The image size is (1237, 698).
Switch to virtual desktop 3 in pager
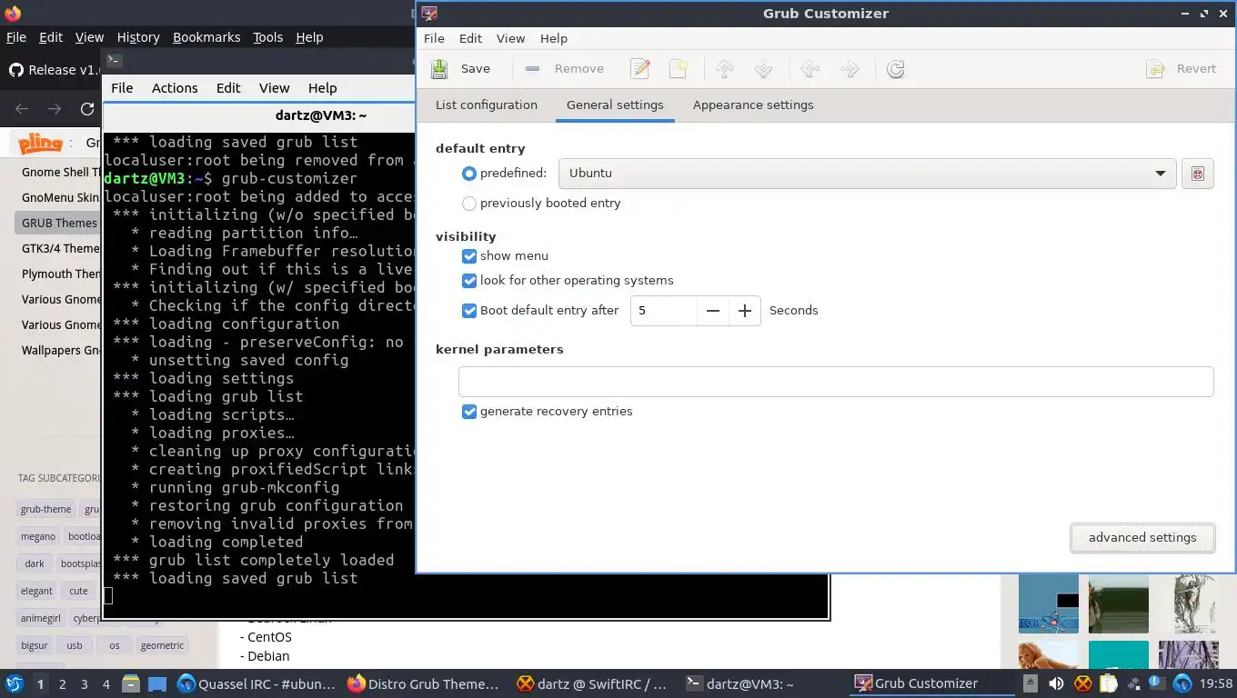[x=85, y=684]
